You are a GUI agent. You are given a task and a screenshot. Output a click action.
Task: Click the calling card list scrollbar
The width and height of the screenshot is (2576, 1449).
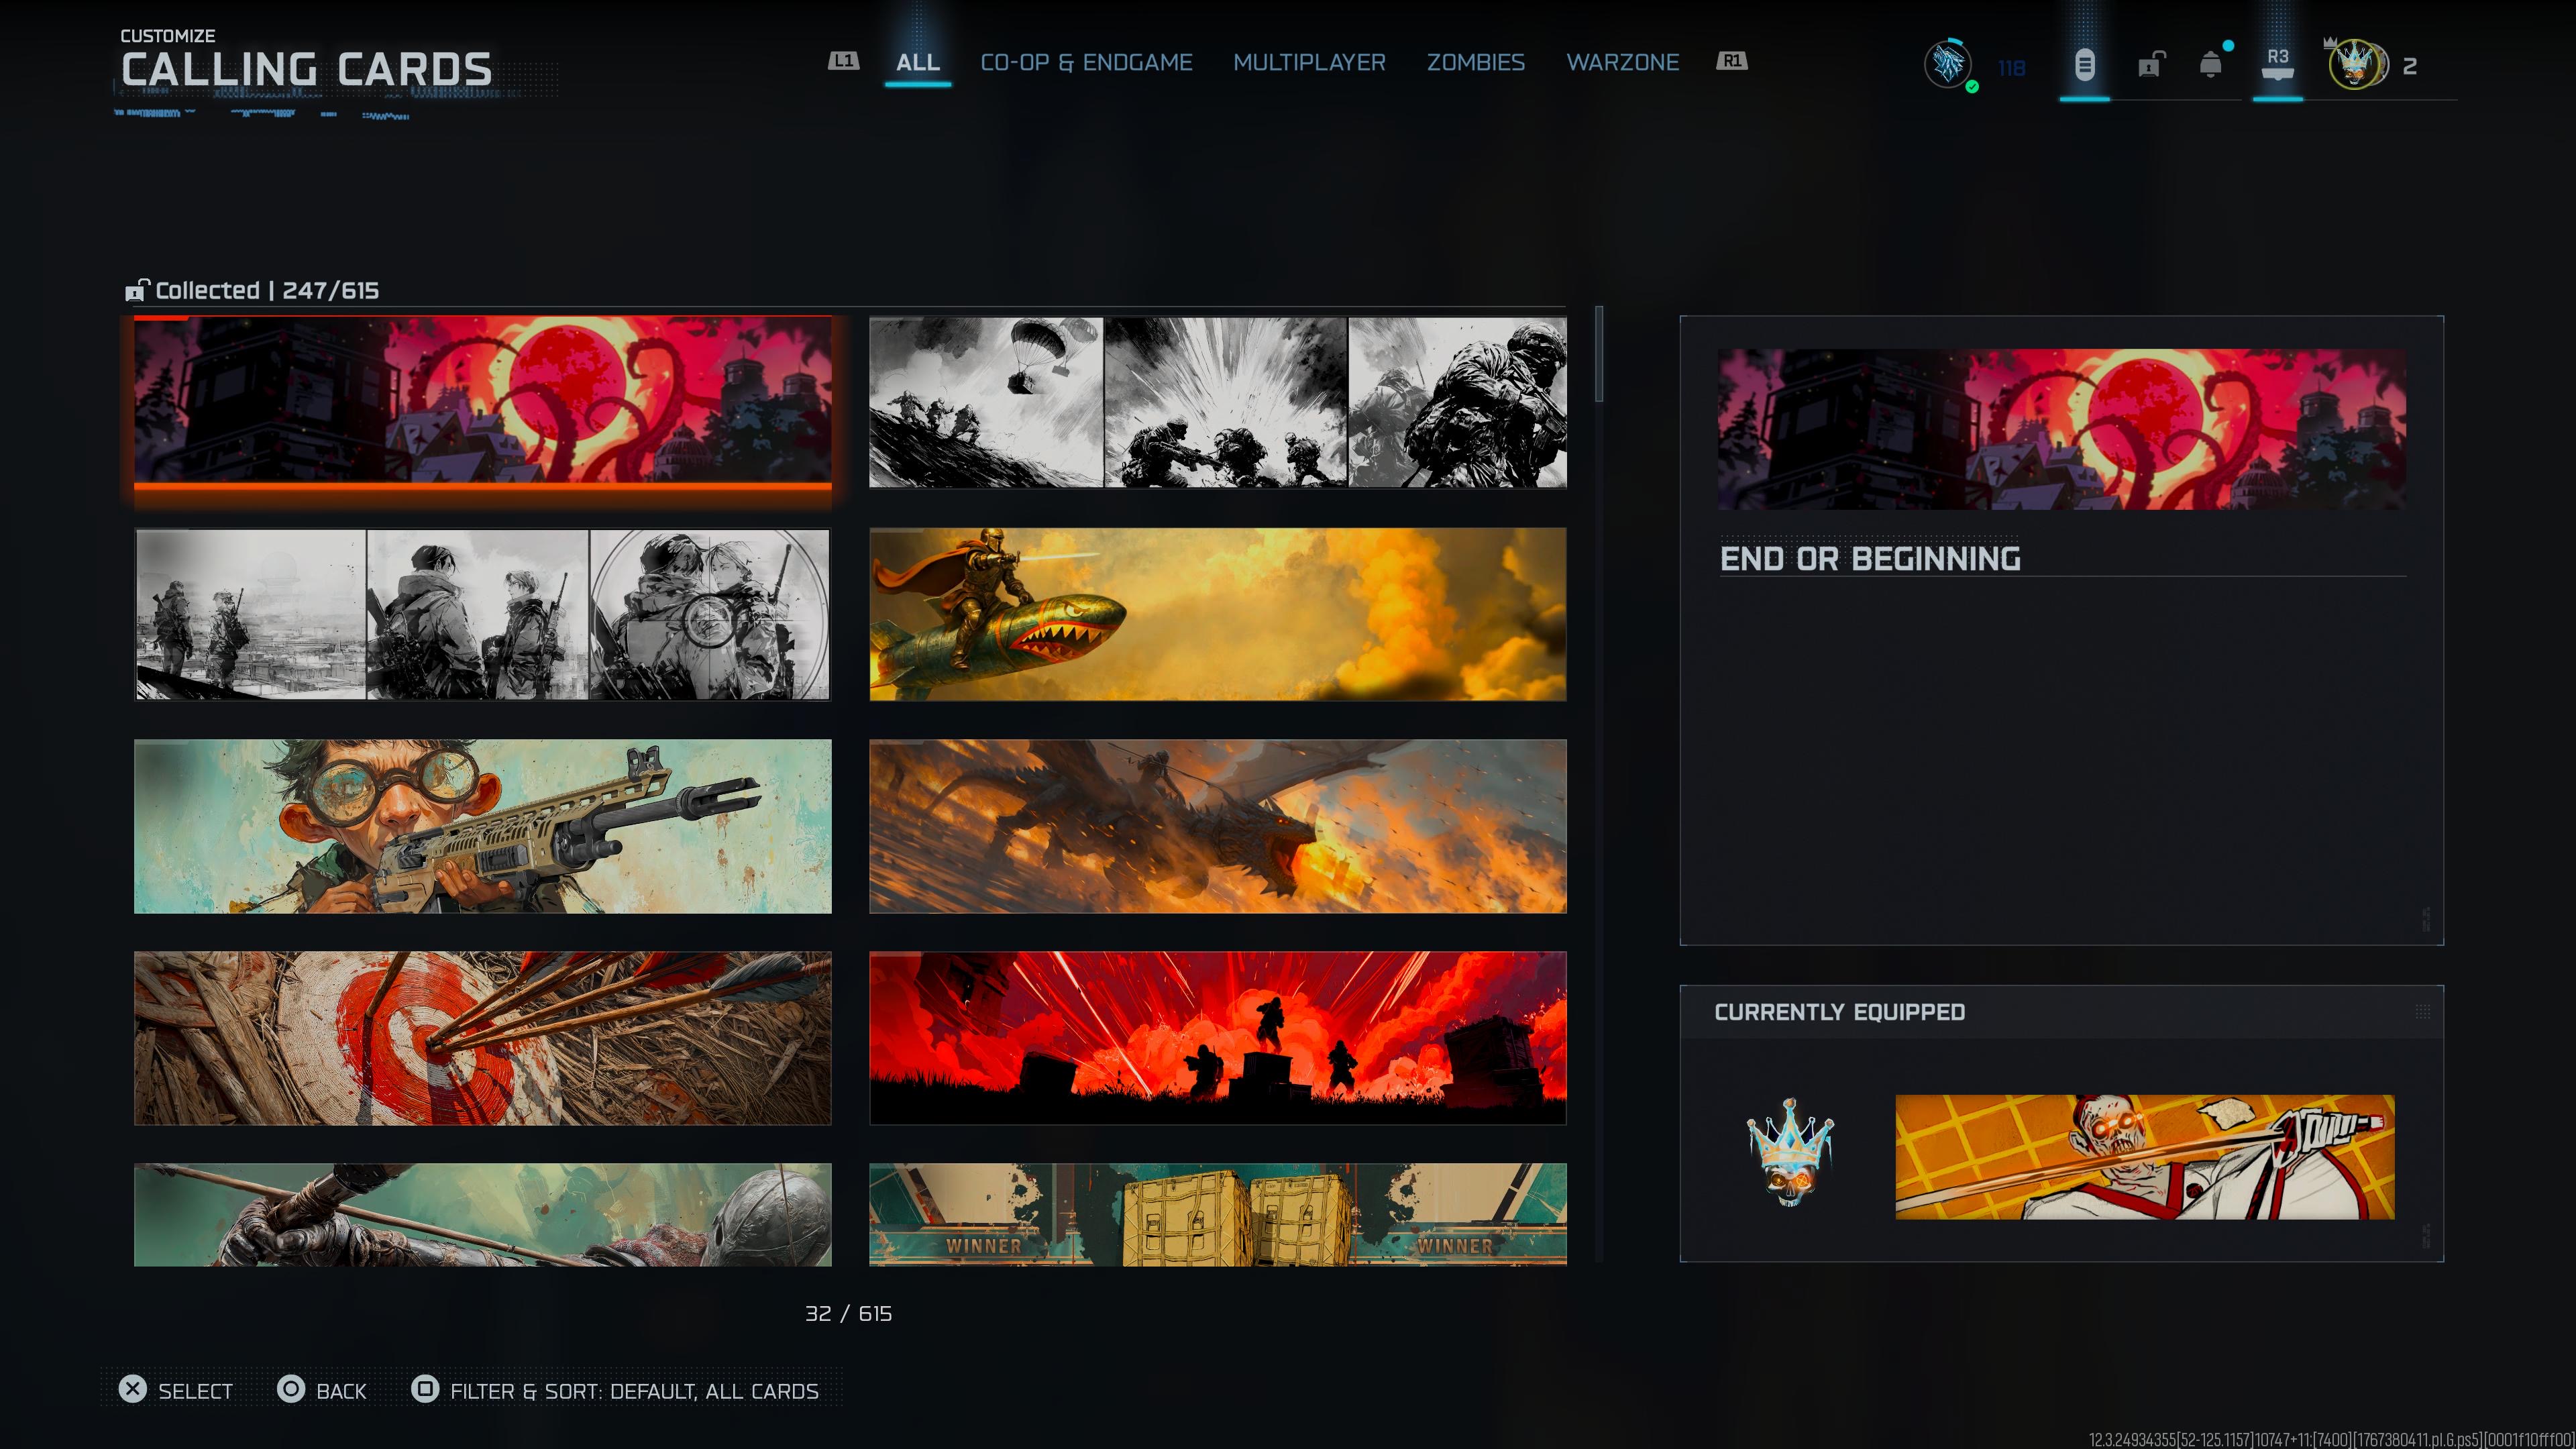coord(1599,355)
